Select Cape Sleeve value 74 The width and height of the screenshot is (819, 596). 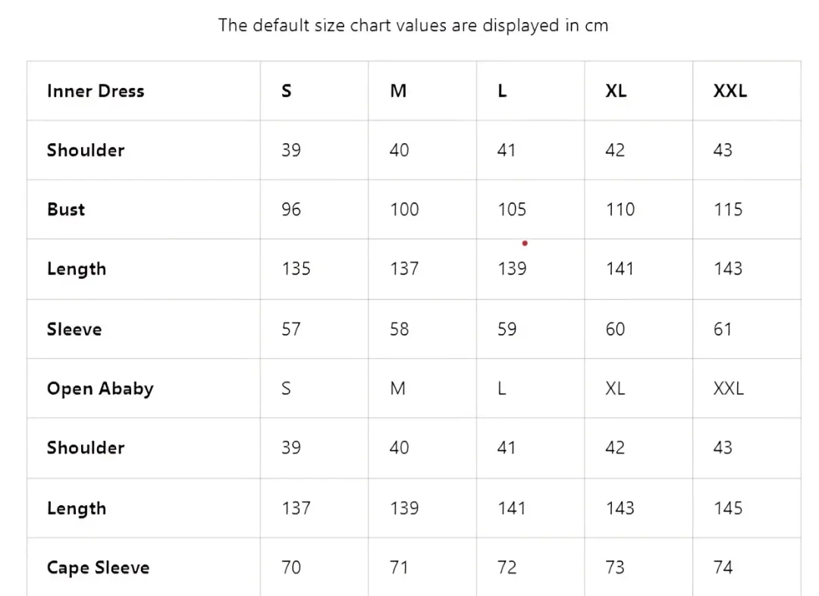pos(723,566)
